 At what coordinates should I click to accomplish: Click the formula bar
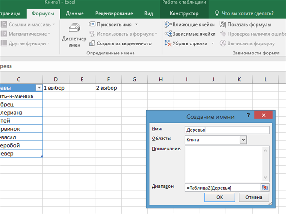(143, 66)
